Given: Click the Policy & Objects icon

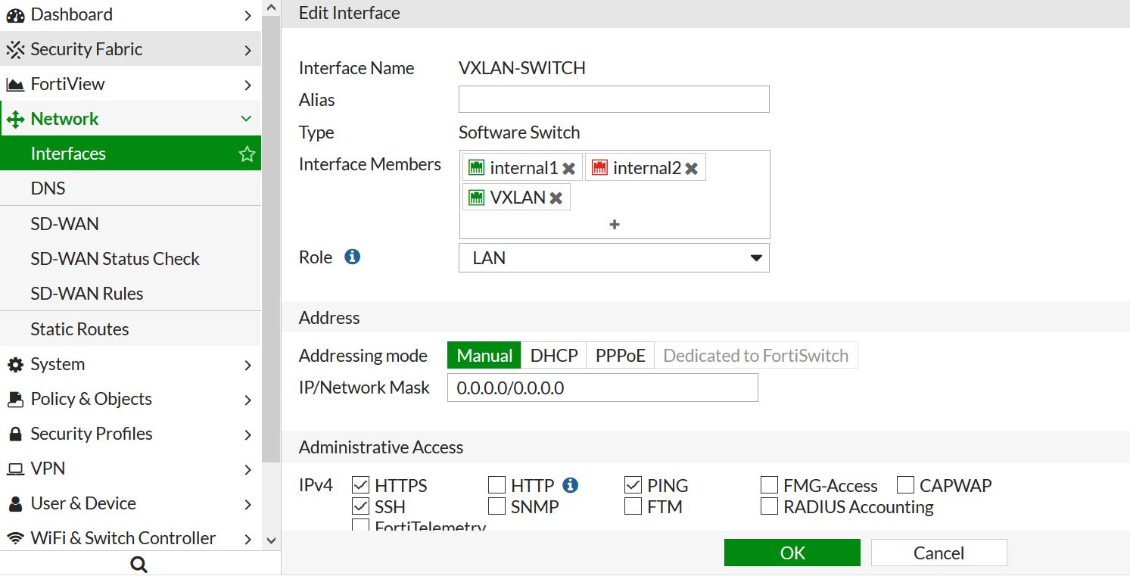Looking at the screenshot, I should click(15, 400).
